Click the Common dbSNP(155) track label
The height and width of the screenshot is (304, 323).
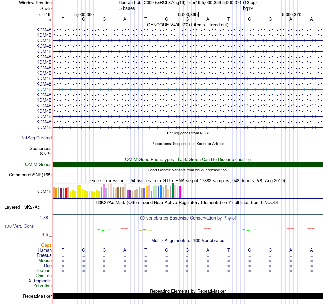tap(30, 175)
